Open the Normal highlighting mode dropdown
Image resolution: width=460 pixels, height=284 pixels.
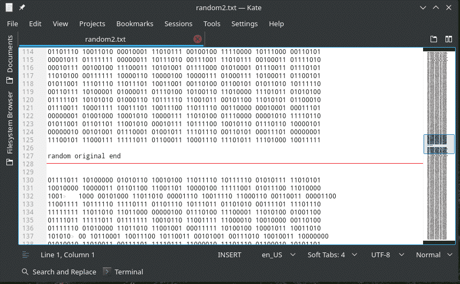(434, 255)
